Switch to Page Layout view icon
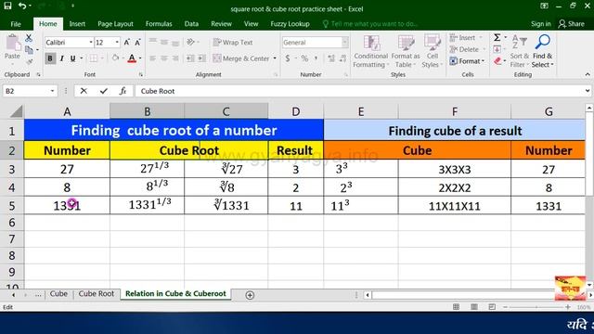 click(474, 307)
